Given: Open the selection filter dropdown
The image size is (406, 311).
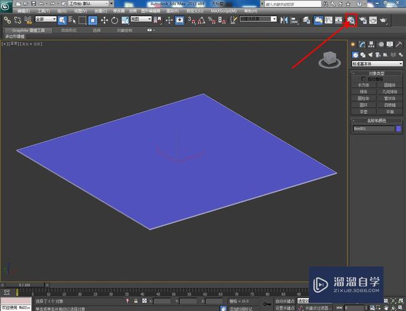Looking at the screenshot, I should (x=45, y=19).
